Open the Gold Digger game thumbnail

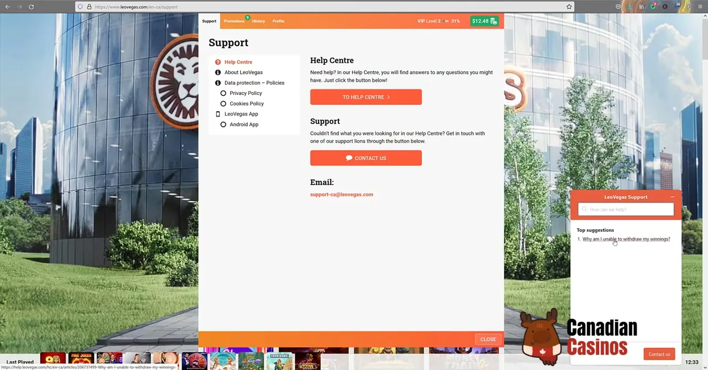click(308, 361)
